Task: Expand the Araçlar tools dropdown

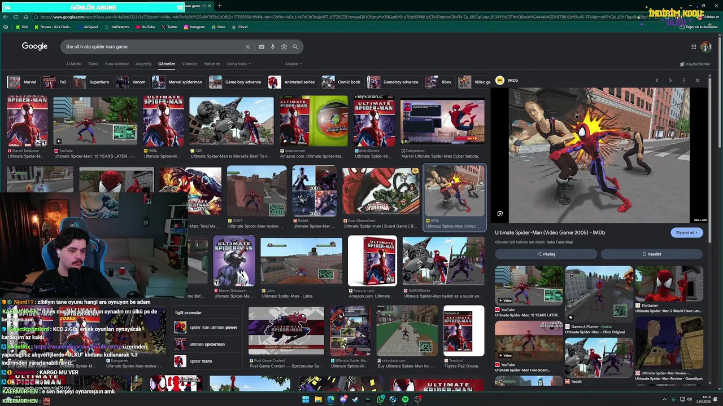Action: [x=294, y=64]
